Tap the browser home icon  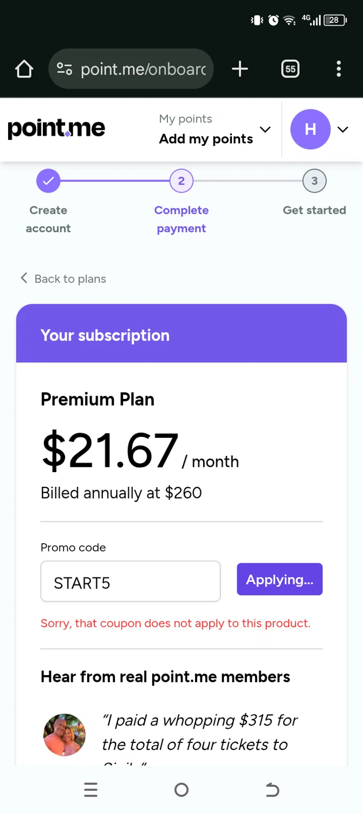pyautogui.click(x=24, y=69)
